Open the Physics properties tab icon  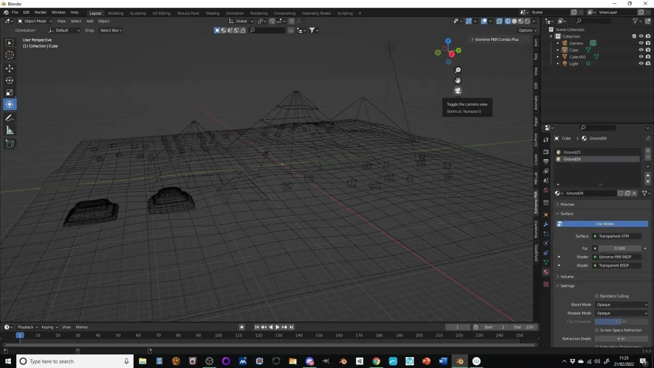pos(546,243)
